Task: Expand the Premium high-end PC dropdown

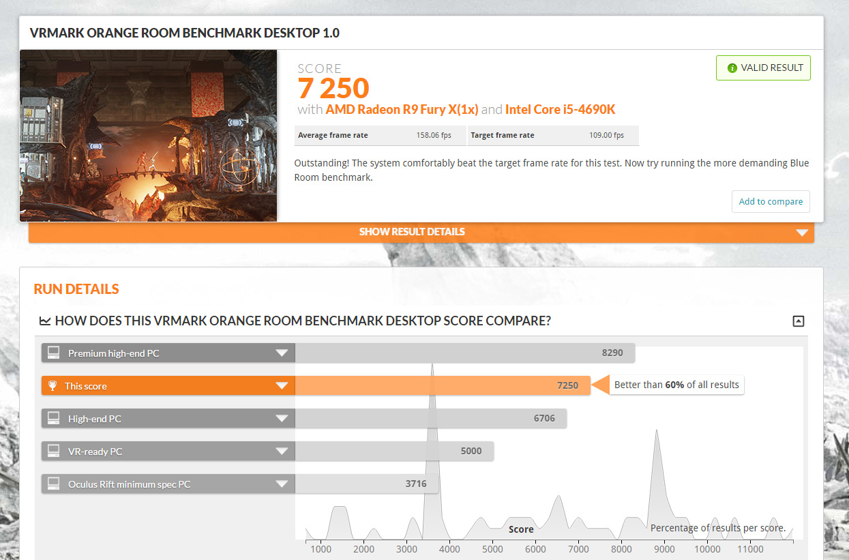Action: (282, 353)
